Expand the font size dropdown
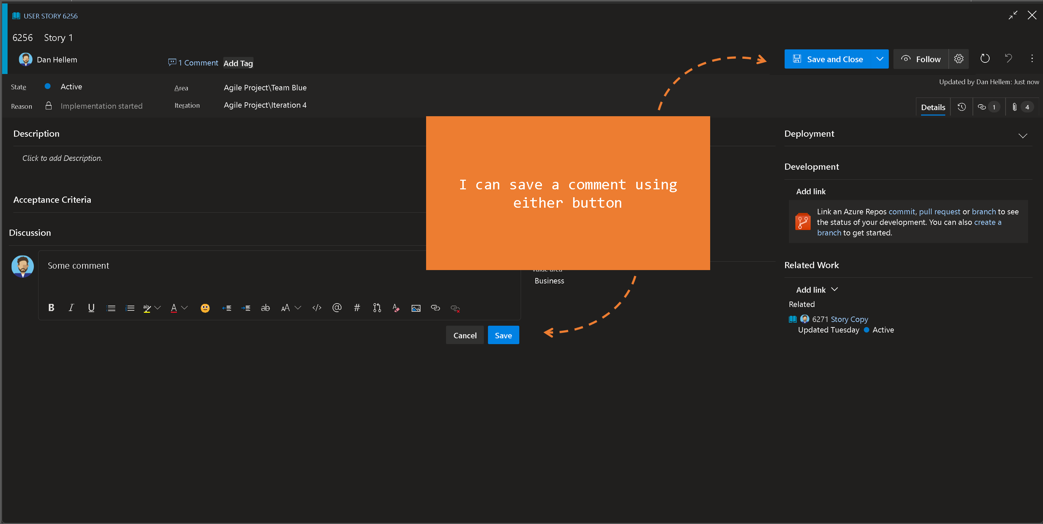Screen dimensions: 1043x524 [298, 308]
